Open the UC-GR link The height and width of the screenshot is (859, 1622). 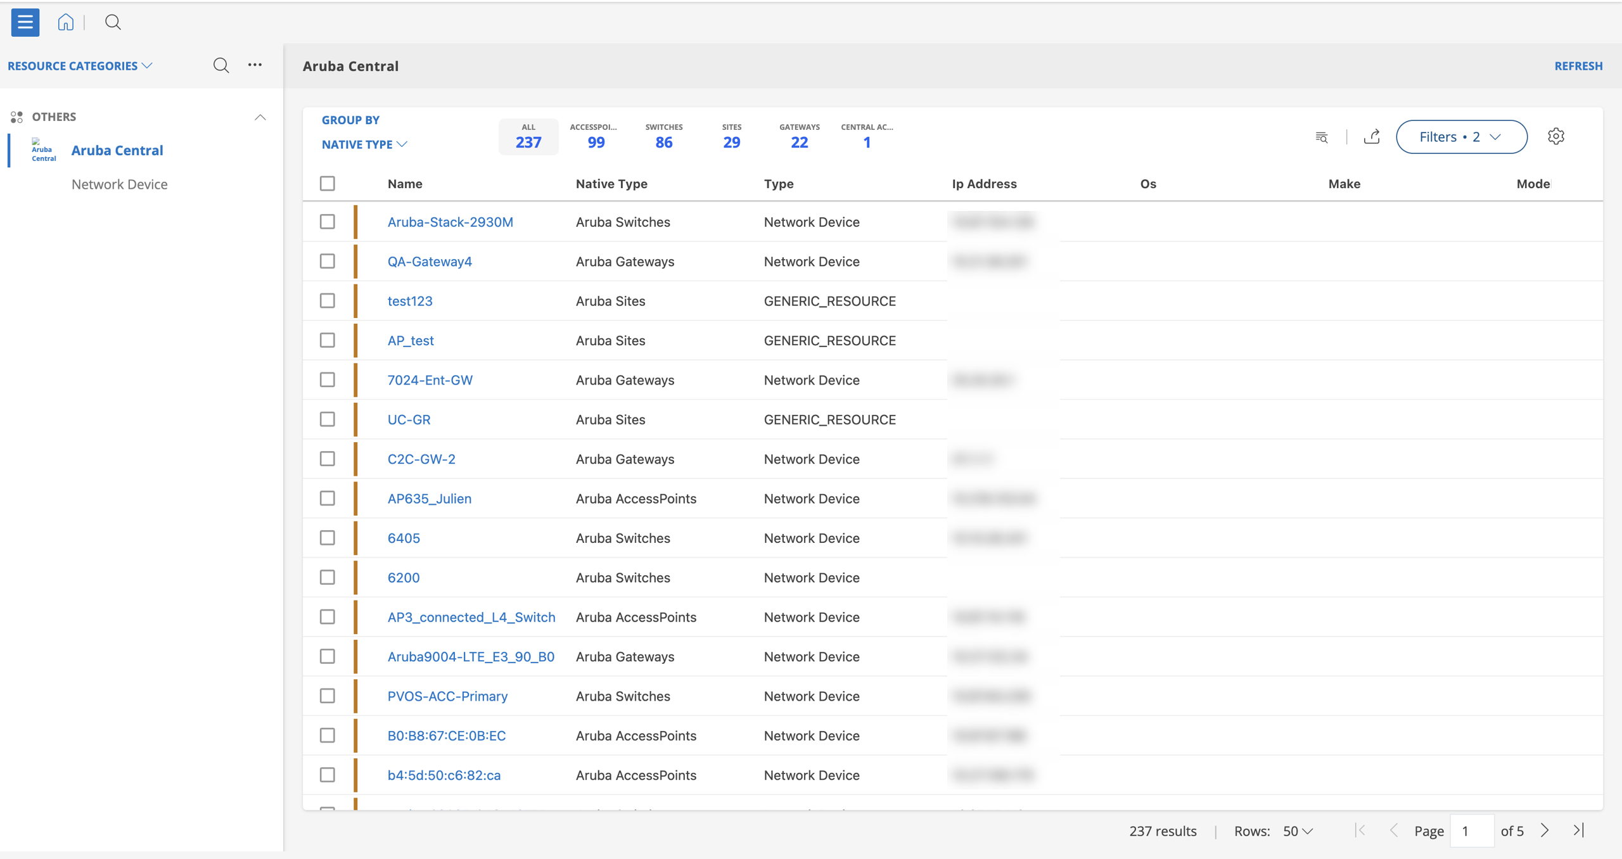pyautogui.click(x=409, y=419)
